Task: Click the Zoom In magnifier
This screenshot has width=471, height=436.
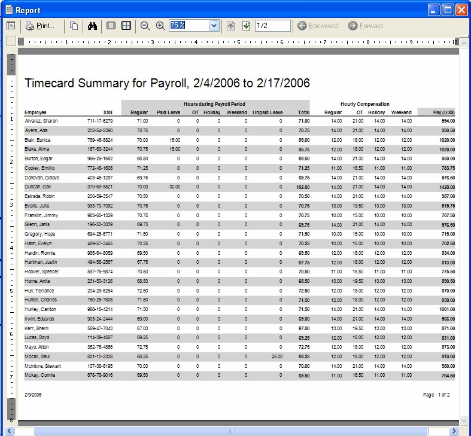Action: (x=160, y=26)
